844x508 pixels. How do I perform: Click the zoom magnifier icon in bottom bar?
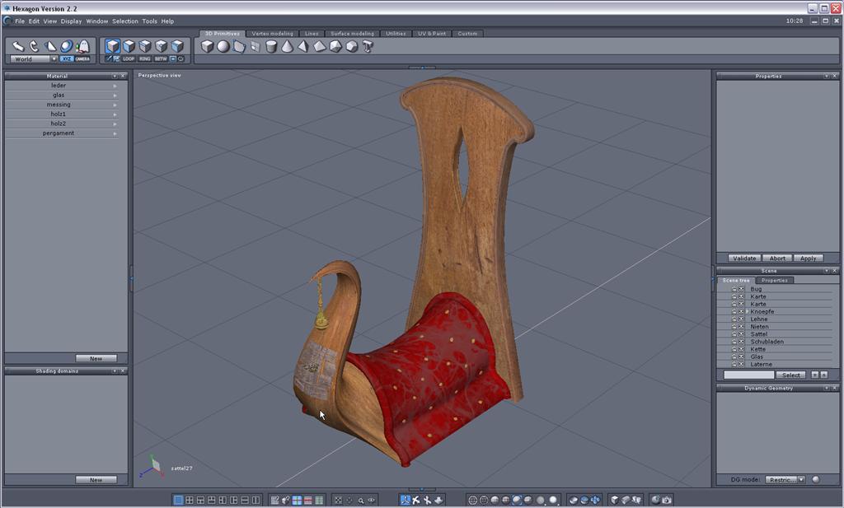coord(361,500)
